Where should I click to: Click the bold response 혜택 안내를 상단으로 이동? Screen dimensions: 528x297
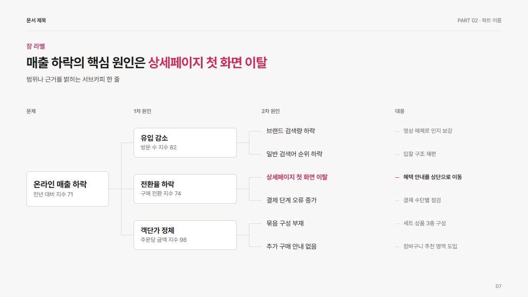(x=433, y=177)
